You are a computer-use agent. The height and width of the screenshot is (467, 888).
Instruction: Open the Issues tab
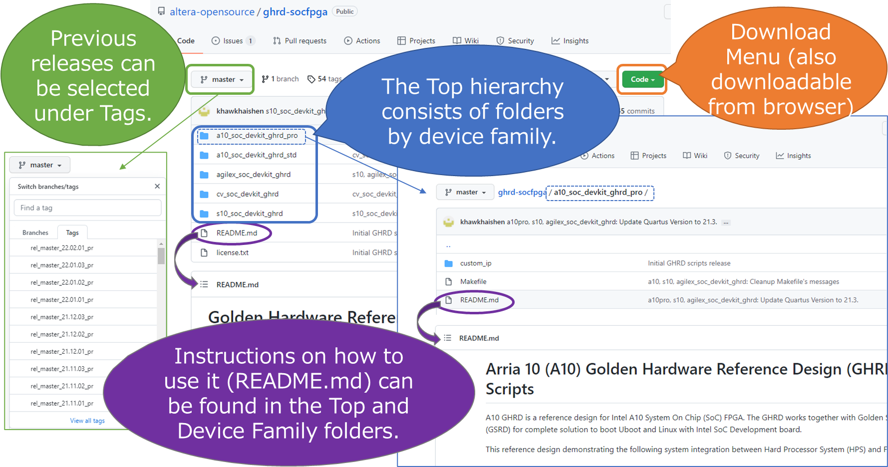tap(233, 41)
